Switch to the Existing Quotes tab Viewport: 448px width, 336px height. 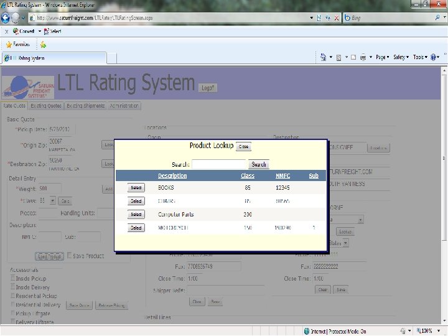(x=46, y=106)
